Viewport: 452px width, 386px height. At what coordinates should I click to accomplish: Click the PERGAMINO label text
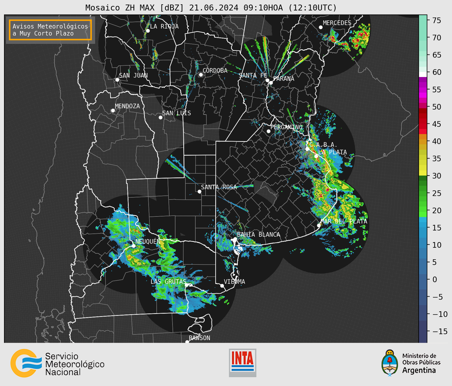click(286, 127)
